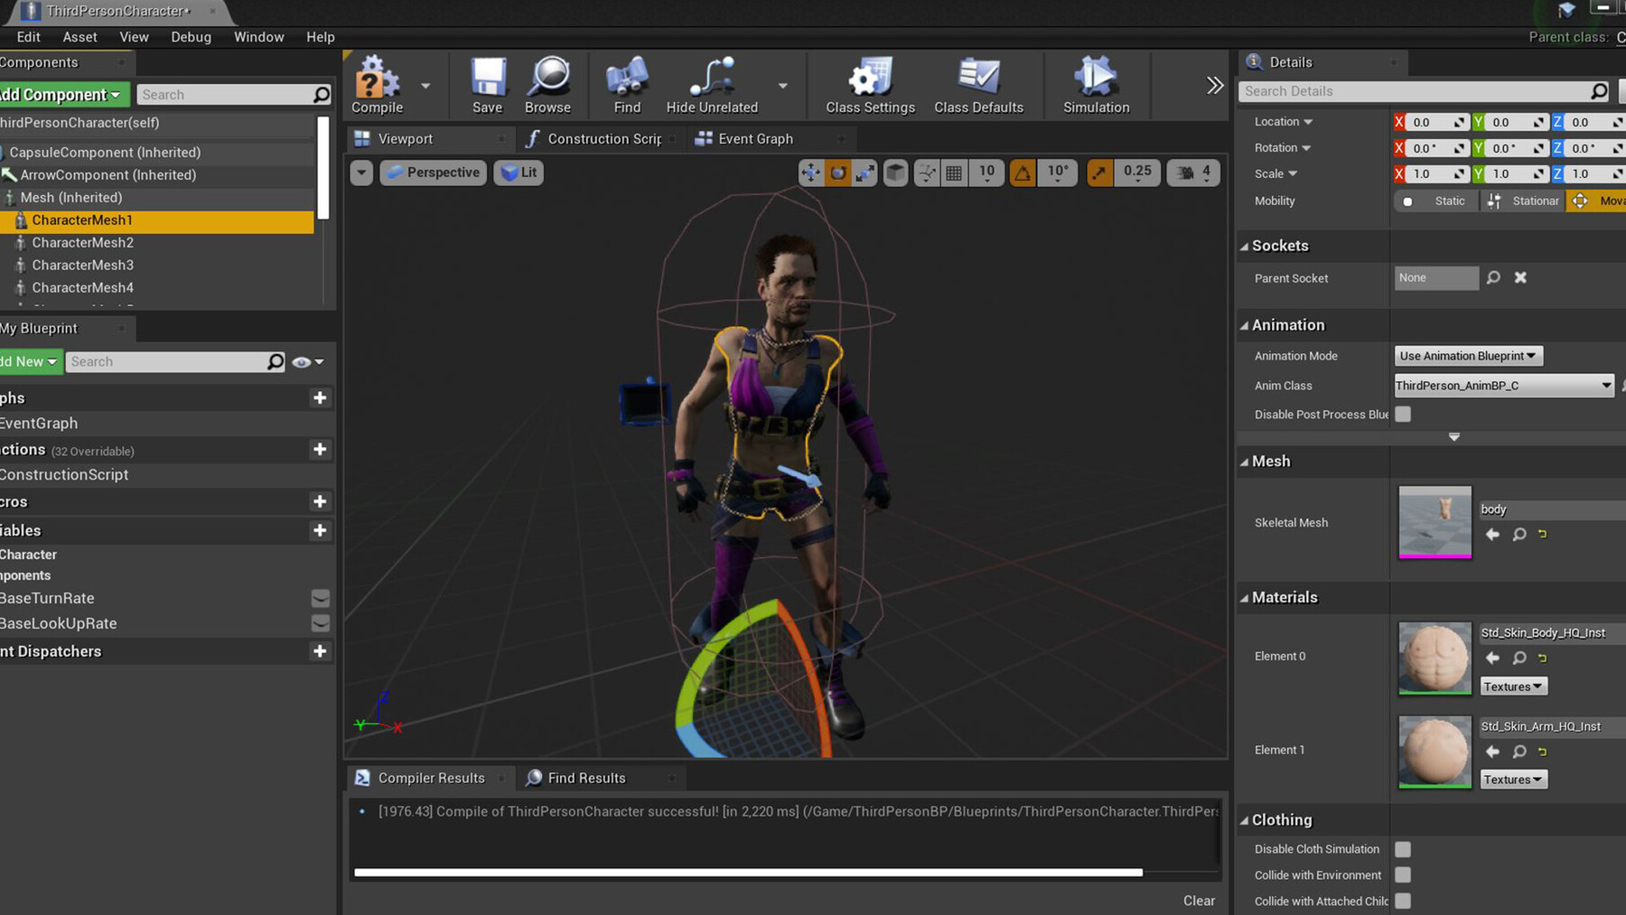Click inside the Search Details field
The height and width of the screenshot is (915, 1626).
tap(1409, 90)
